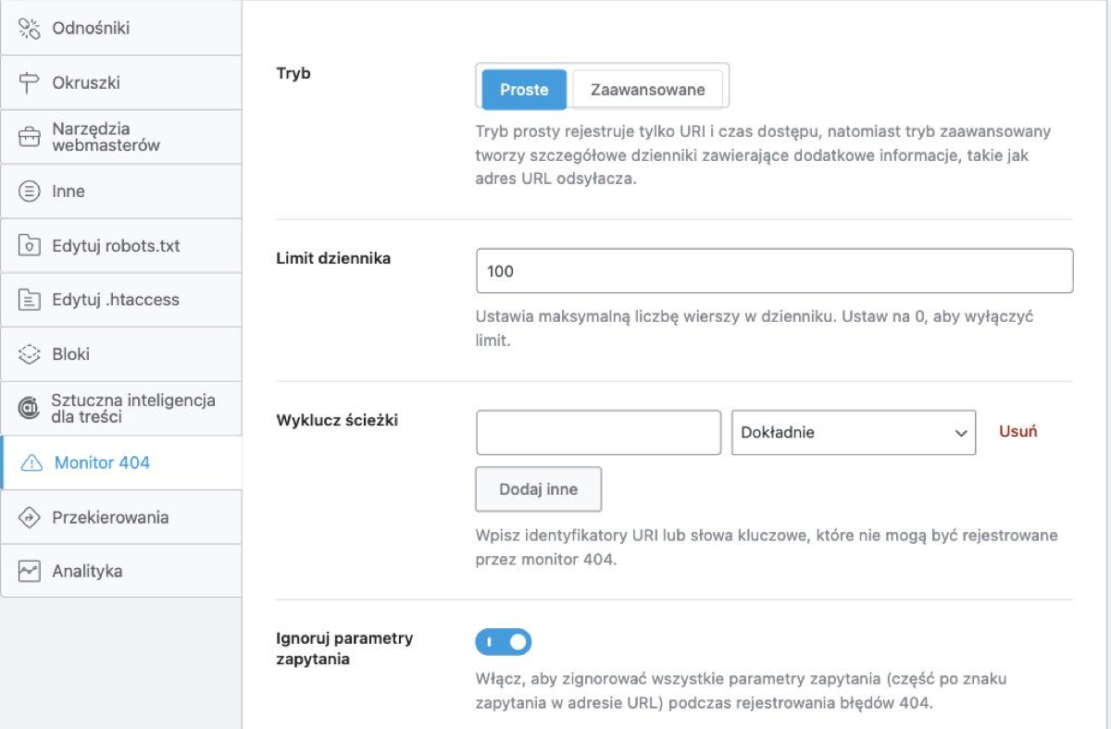Open the Edytuj .htaccess tab
Viewport: 1111px width, 729px height.
(120, 300)
